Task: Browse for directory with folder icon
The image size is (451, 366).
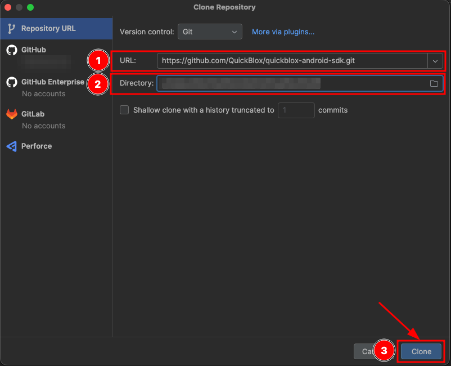Action: [434, 83]
